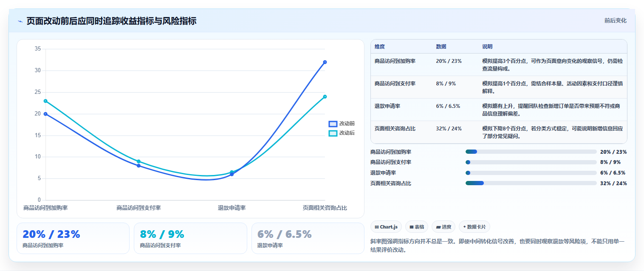644x271 pixels.
Task: Click the 8% / 9% data card
Action: point(190,238)
